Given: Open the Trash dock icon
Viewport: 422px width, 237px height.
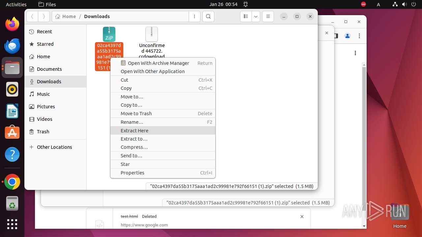Looking at the screenshot, I should [x=12, y=204].
